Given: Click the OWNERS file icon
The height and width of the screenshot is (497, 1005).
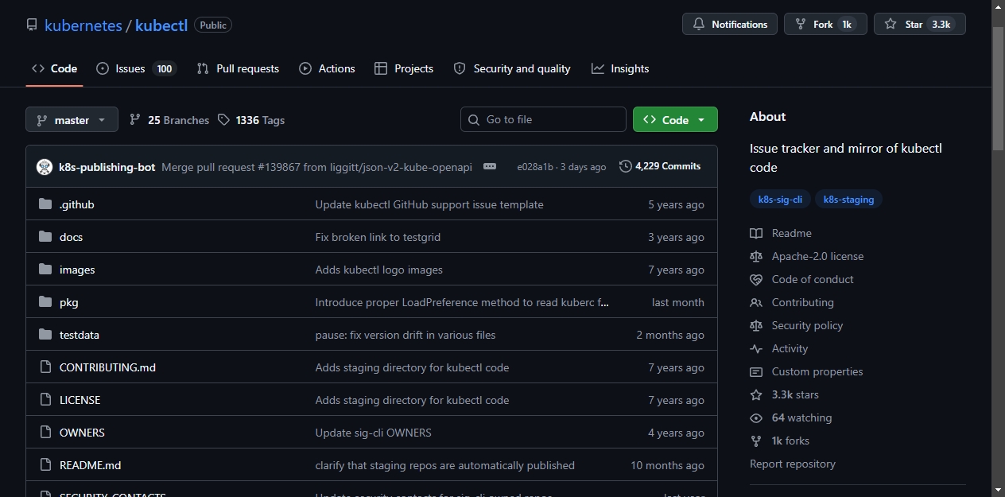Looking at the screenshot, I should 45,433.
